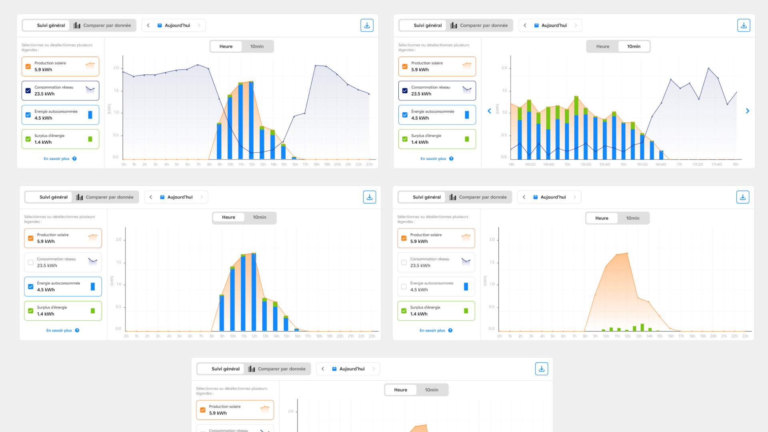Enable Consommation réseau in middle-right panel

pos(404,262)
